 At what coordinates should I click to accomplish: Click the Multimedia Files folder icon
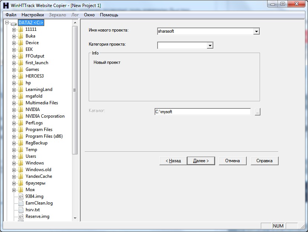21,103
